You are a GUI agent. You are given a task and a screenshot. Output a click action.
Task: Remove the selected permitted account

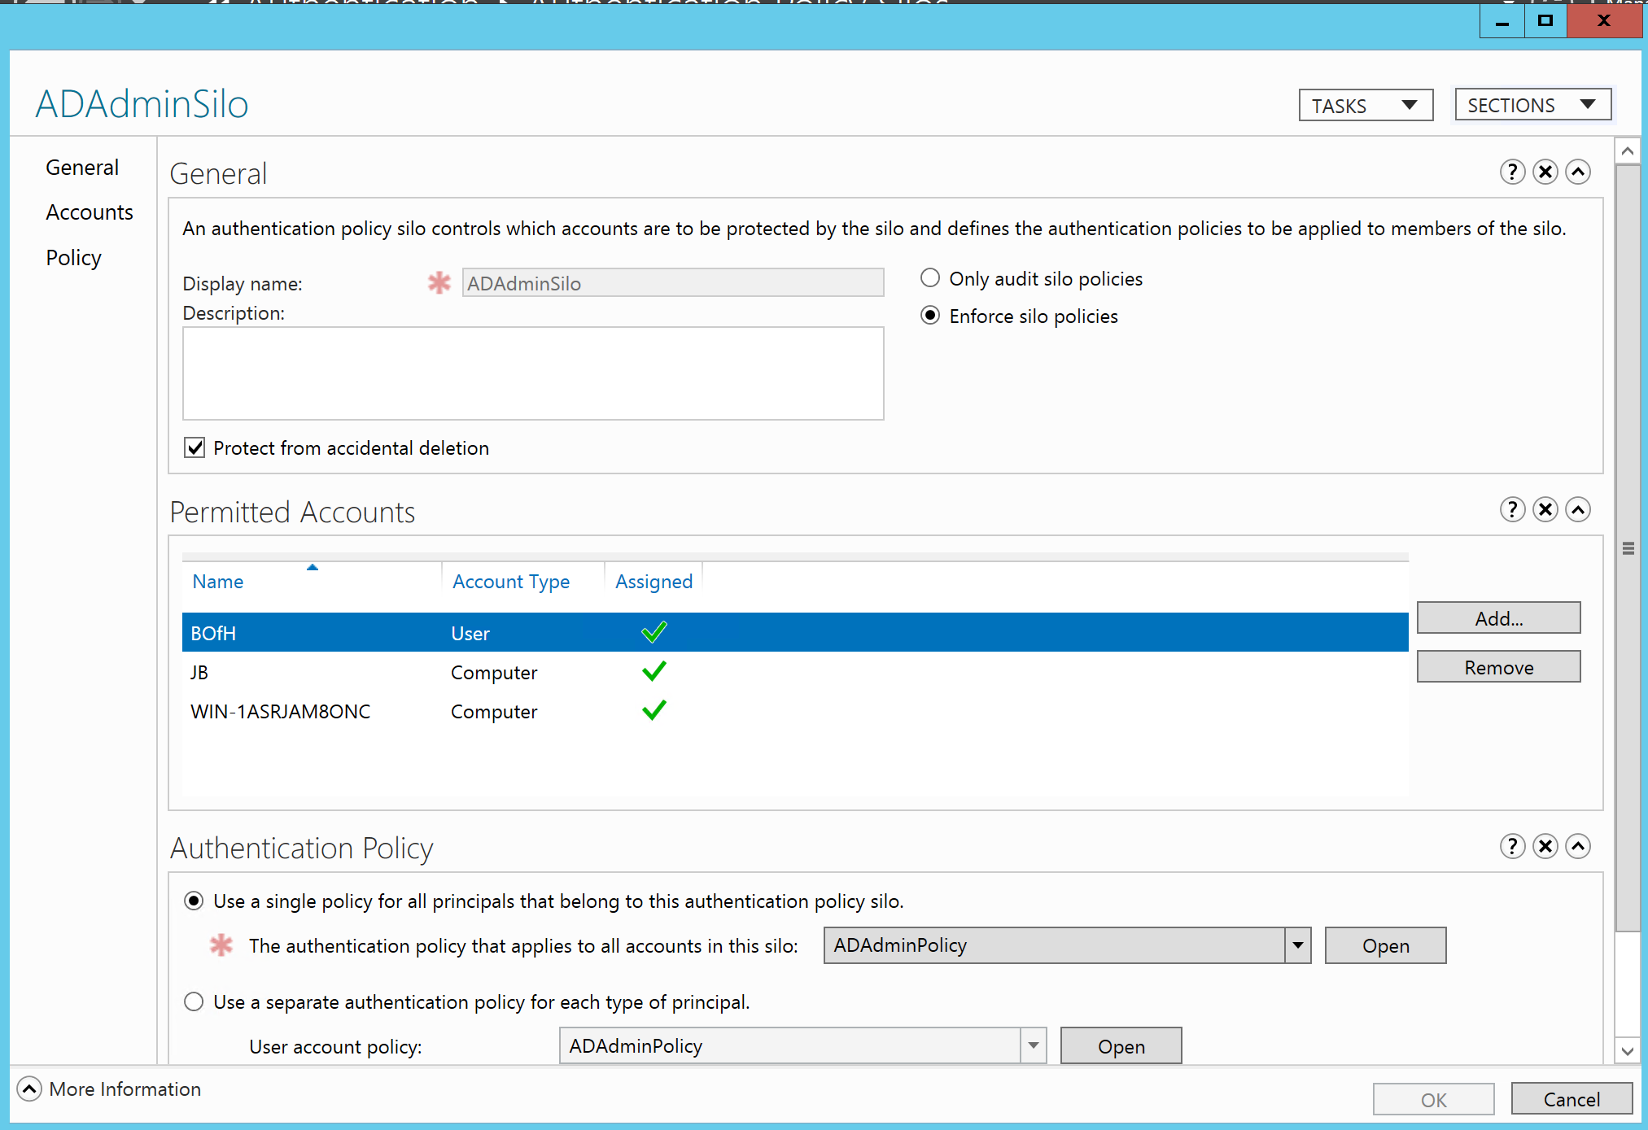[x=1497, y=667]
